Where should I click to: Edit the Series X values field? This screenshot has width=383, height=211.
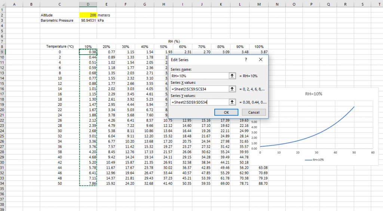click(x=200, y=89)
